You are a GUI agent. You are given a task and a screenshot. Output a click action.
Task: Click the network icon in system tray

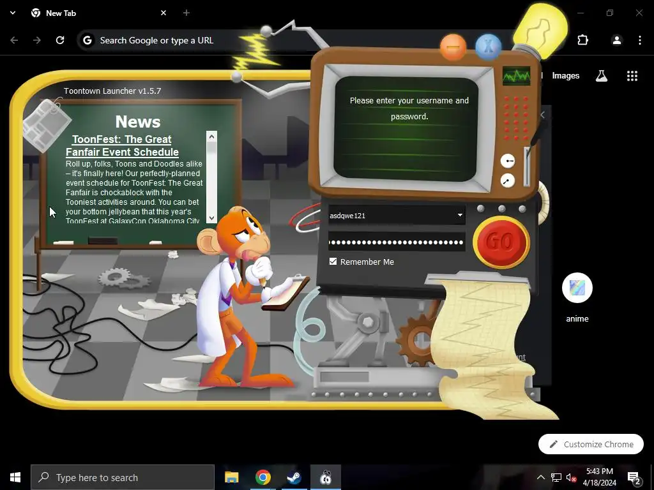556,477
